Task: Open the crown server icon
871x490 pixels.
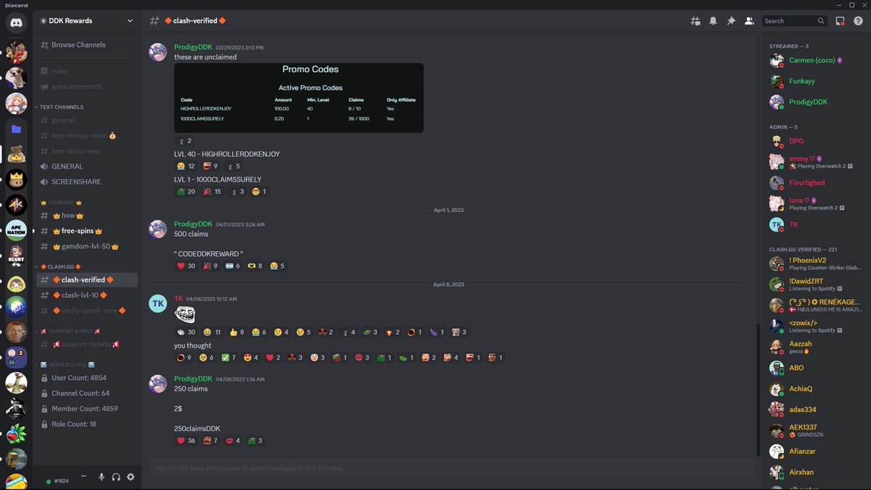Action: click(x=16, y=179)
